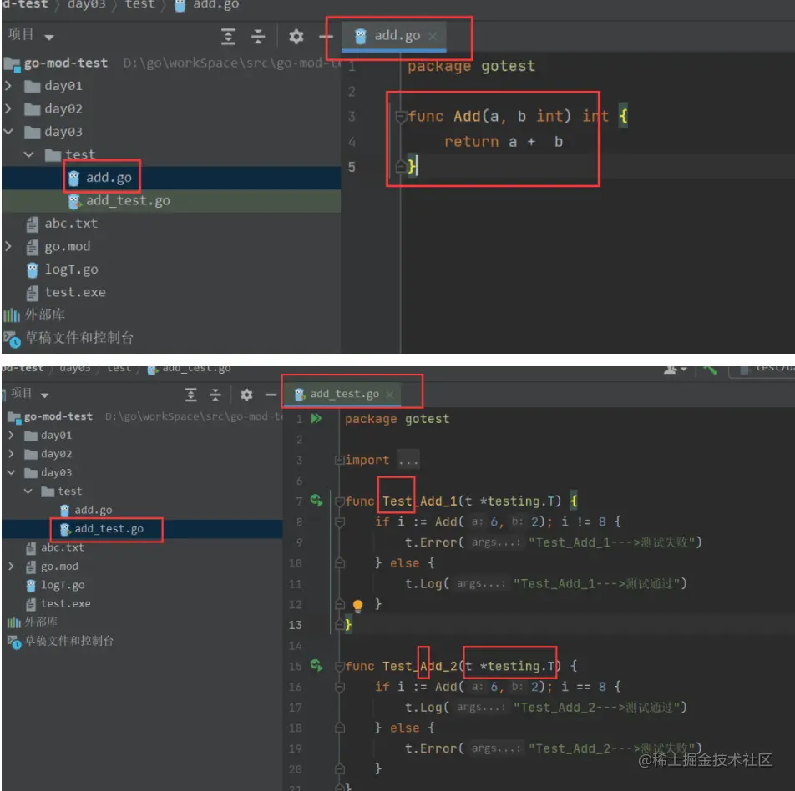
Task: Select go-mod-test root in top screenshot tree
Action: click(56, 63)
